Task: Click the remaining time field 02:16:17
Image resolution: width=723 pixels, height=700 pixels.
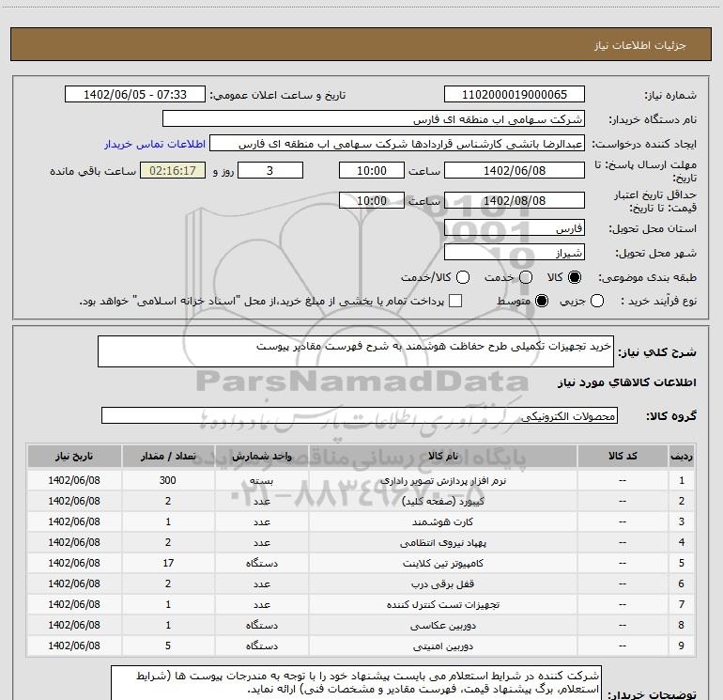Action: click(x=173, y=171)
